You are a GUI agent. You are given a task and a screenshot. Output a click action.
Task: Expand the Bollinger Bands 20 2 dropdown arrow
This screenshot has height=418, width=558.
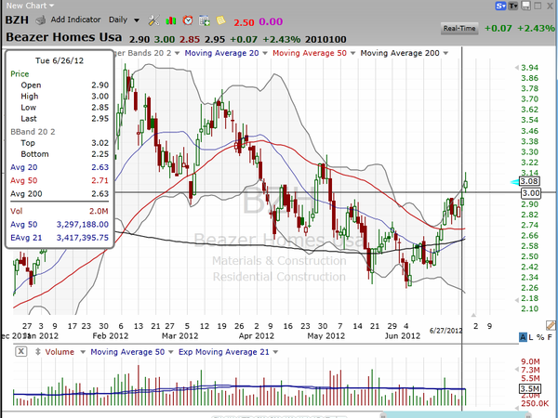point(178,53)
